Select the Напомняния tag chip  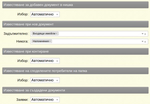pos(40,41)
